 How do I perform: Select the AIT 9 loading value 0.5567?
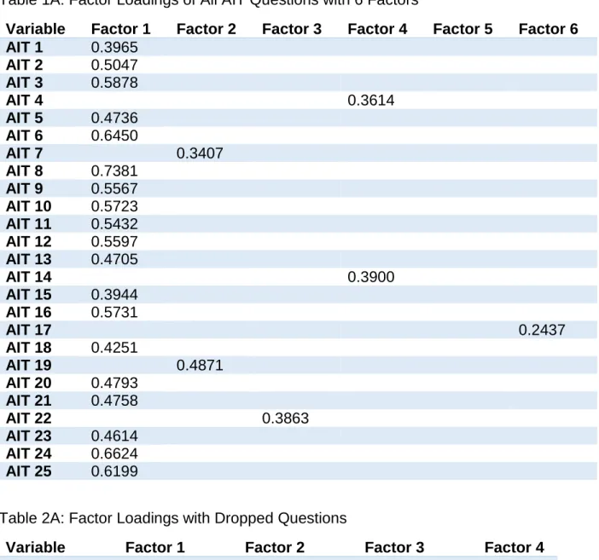[114, 188]
